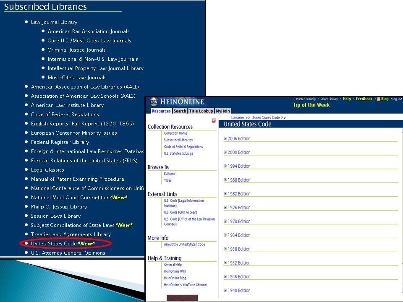The height and width of the screenshot is (302, 403).
Task: Select European Center for Minority Issues
Action: 74,133
